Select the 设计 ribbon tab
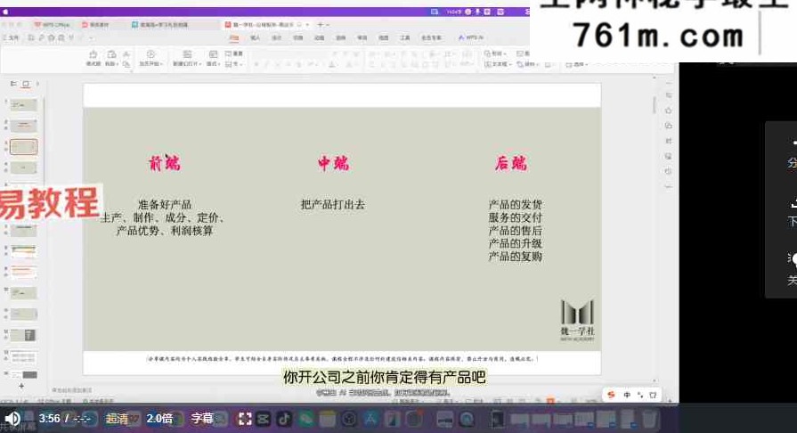 [x=277, y=37]
